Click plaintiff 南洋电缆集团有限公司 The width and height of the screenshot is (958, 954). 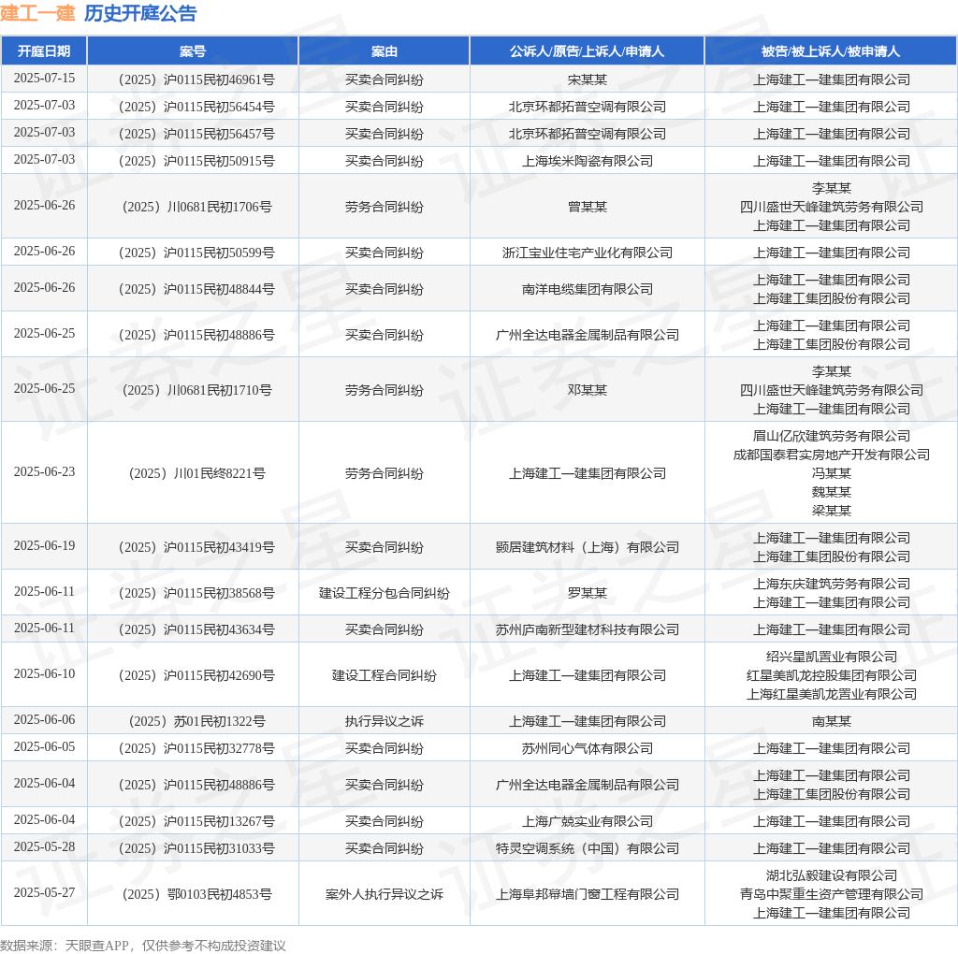[x=588, y=290]
